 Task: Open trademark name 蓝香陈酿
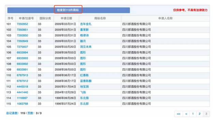[86, 81]
